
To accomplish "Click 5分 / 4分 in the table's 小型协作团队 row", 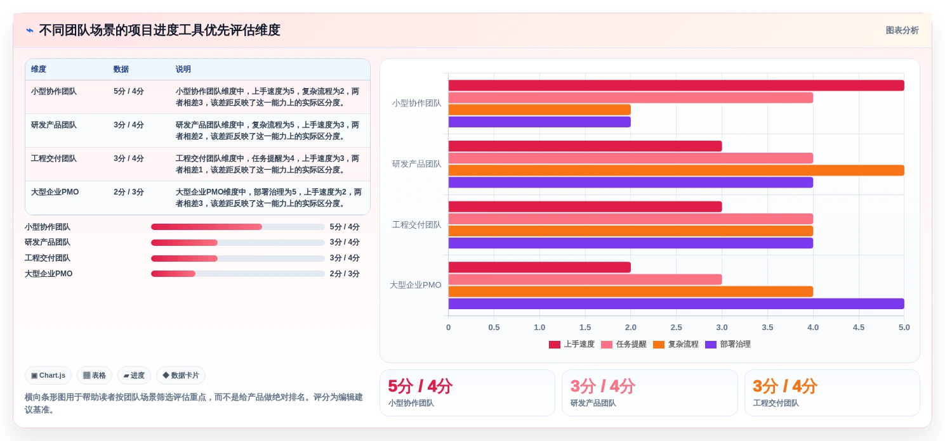I will (x=129, y=91).
